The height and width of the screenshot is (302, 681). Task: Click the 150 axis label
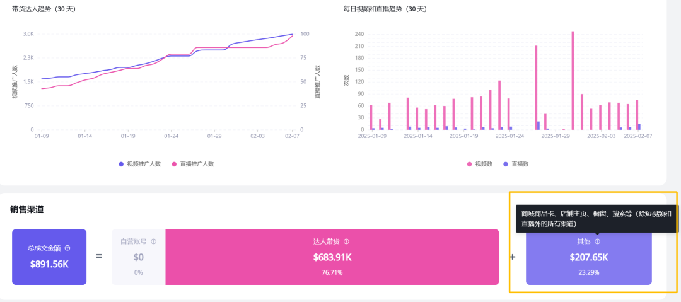[359, 70]
